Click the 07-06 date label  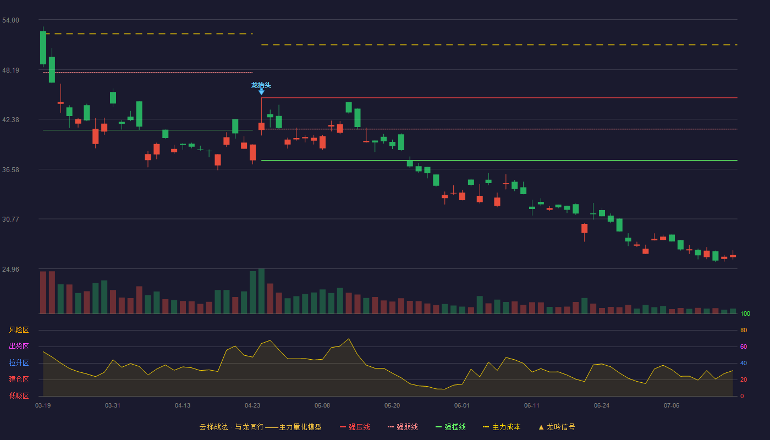(x=672, y=405)
